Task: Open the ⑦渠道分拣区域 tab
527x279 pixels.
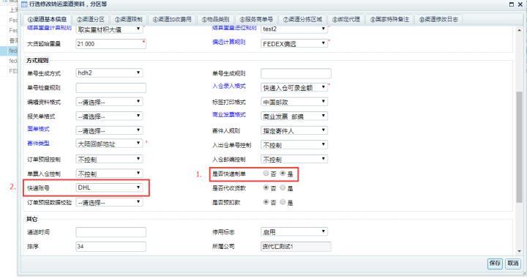Action: click(x=302, y=20)
